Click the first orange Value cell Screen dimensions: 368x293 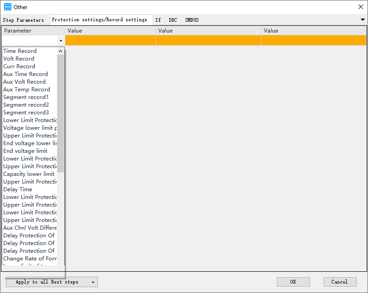point(110,40)
